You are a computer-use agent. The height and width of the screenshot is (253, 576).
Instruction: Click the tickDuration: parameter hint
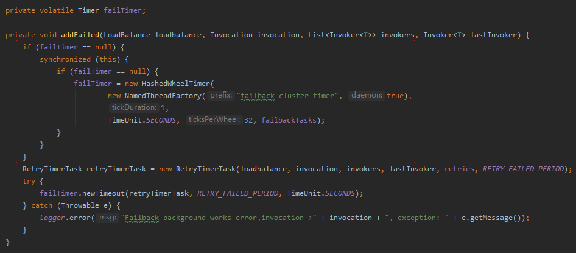pos(134,108)
